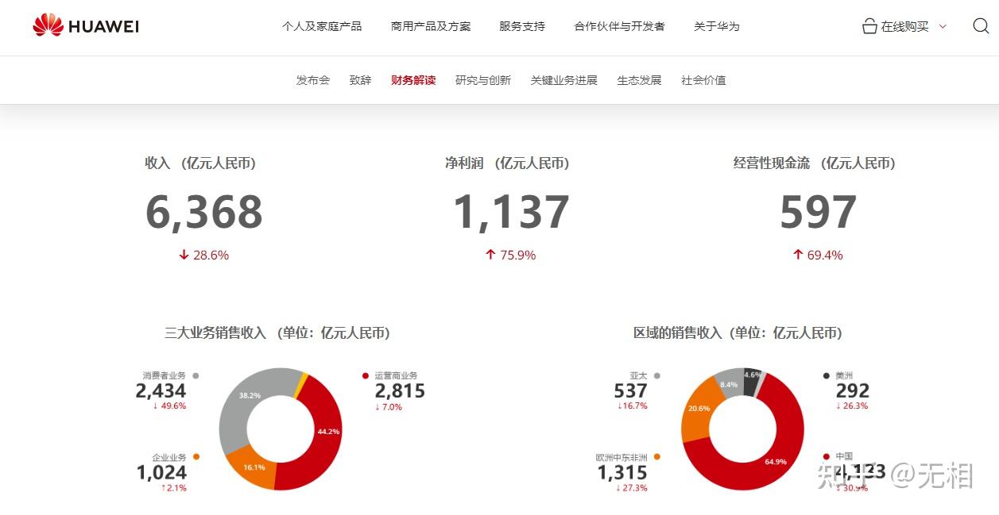Click the 16.1% orange donut segment
Image resolution: width=999 pixels, height=515 pixels.
point(253,468)
